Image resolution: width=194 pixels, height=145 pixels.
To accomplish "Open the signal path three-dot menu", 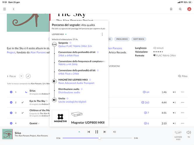I will (102, 34).
